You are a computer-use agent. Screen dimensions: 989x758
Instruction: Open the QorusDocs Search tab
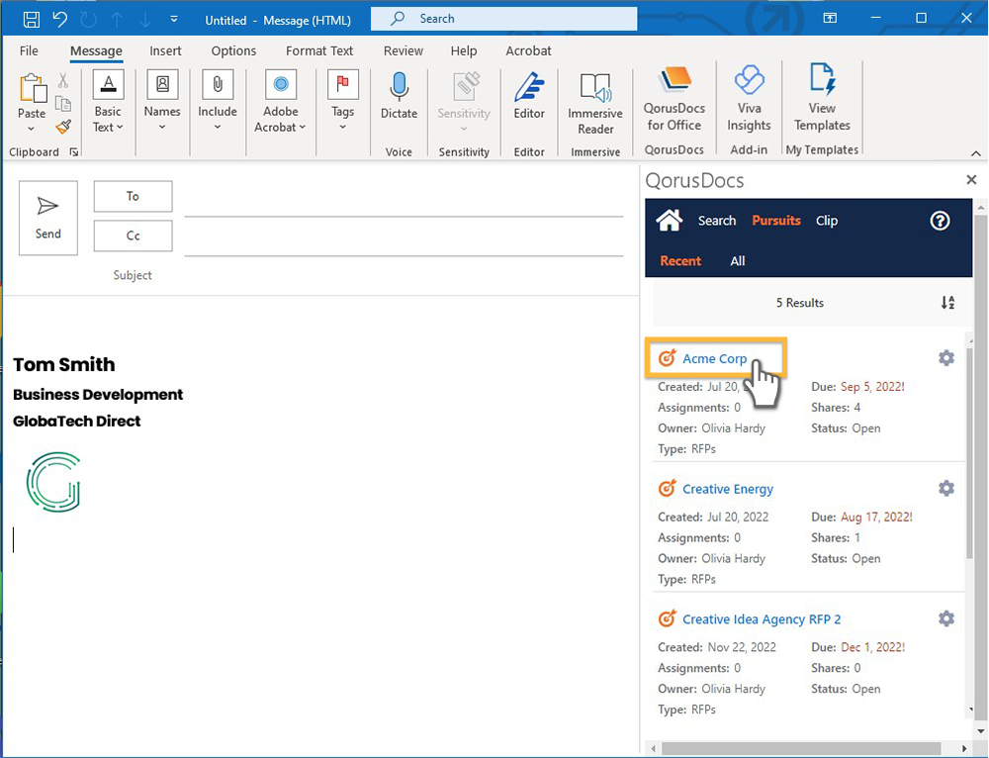[x=716, y=221]
